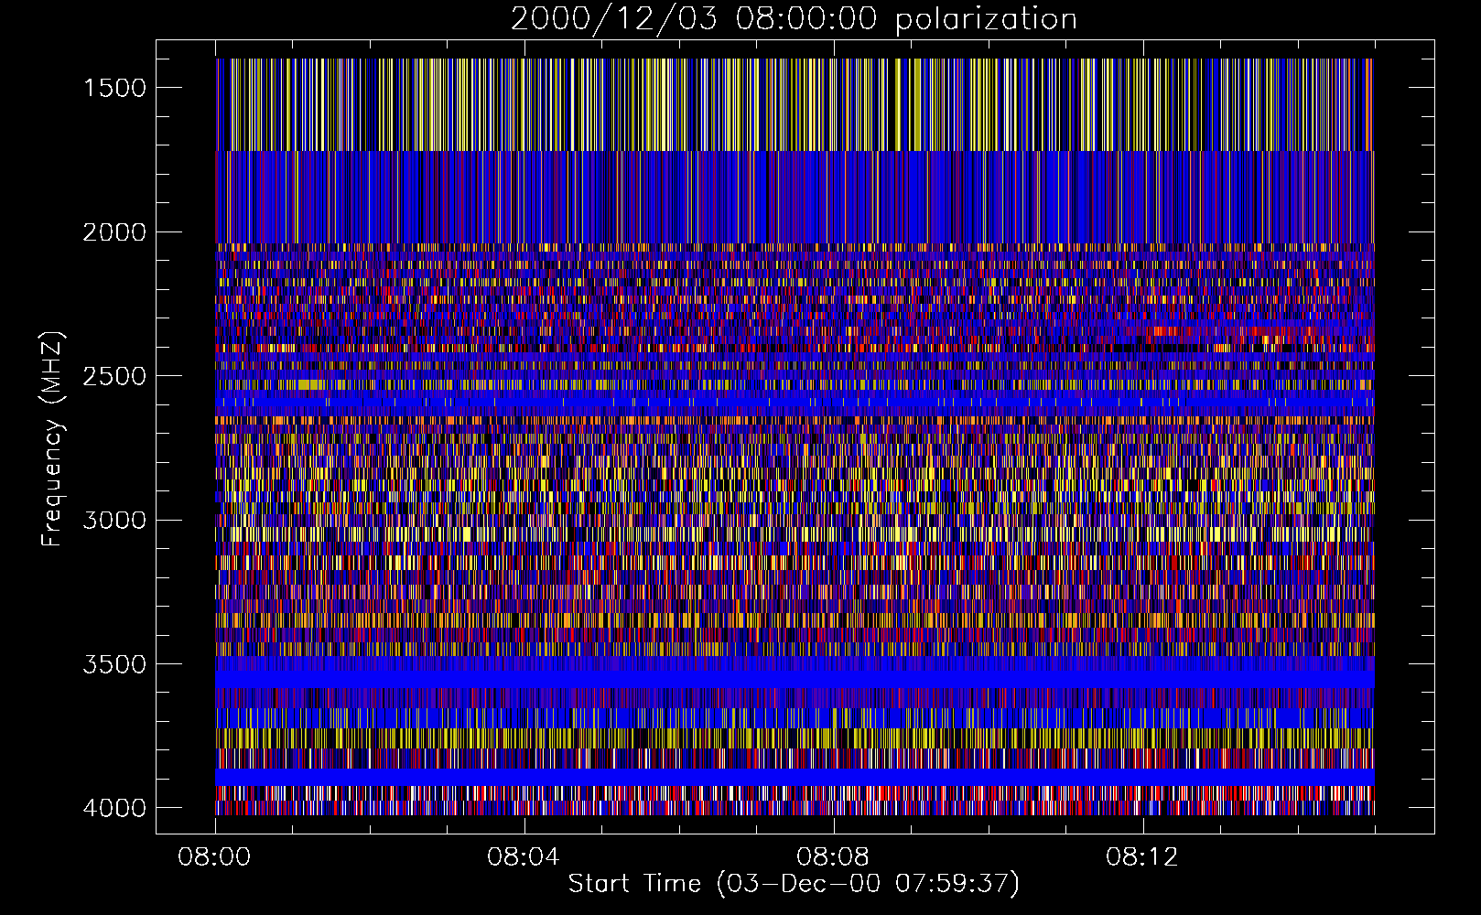Click the 08:00 time tick label
Viewport: 1481px width, 915px height.
click(x=214, y=857)
